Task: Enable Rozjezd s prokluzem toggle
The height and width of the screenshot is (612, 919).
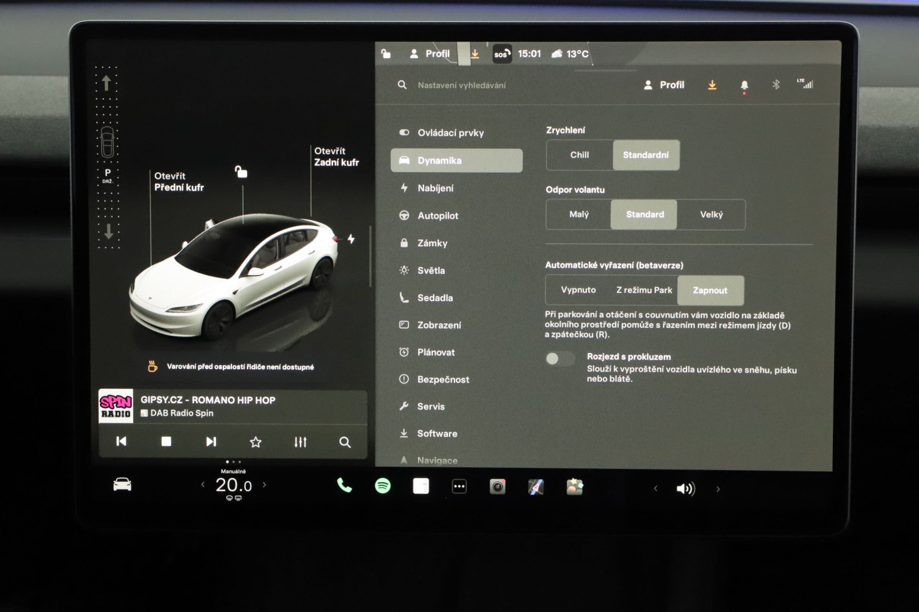Action: [559, 359]
